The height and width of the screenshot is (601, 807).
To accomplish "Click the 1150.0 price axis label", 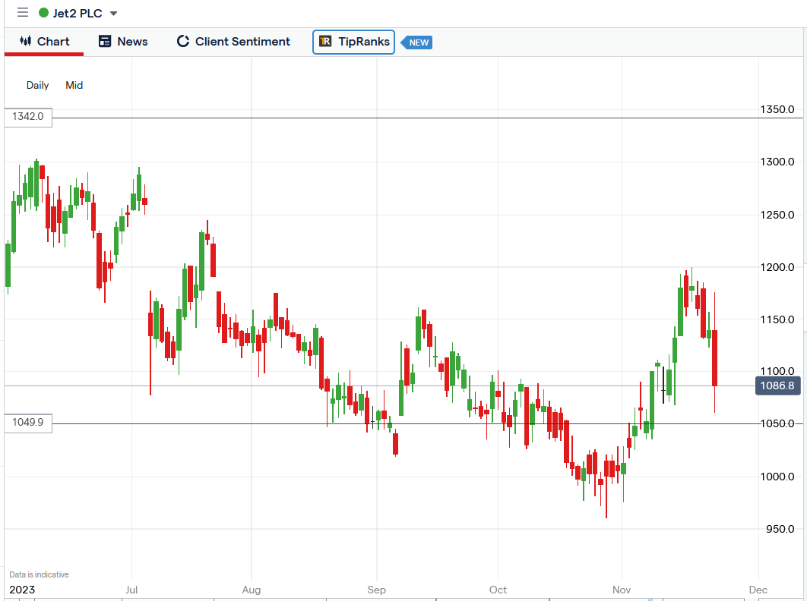I will [777, 319].
